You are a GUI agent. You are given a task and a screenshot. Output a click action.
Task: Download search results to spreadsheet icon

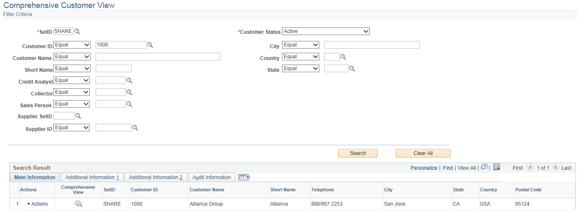click(497, 167)
